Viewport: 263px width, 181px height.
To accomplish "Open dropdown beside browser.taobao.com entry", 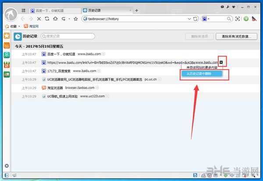I will (97, 88).
